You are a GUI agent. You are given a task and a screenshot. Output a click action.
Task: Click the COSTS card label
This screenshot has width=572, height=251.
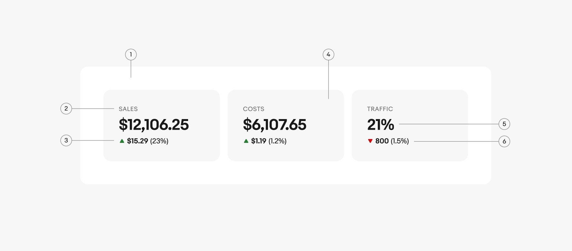pos(253,109)
